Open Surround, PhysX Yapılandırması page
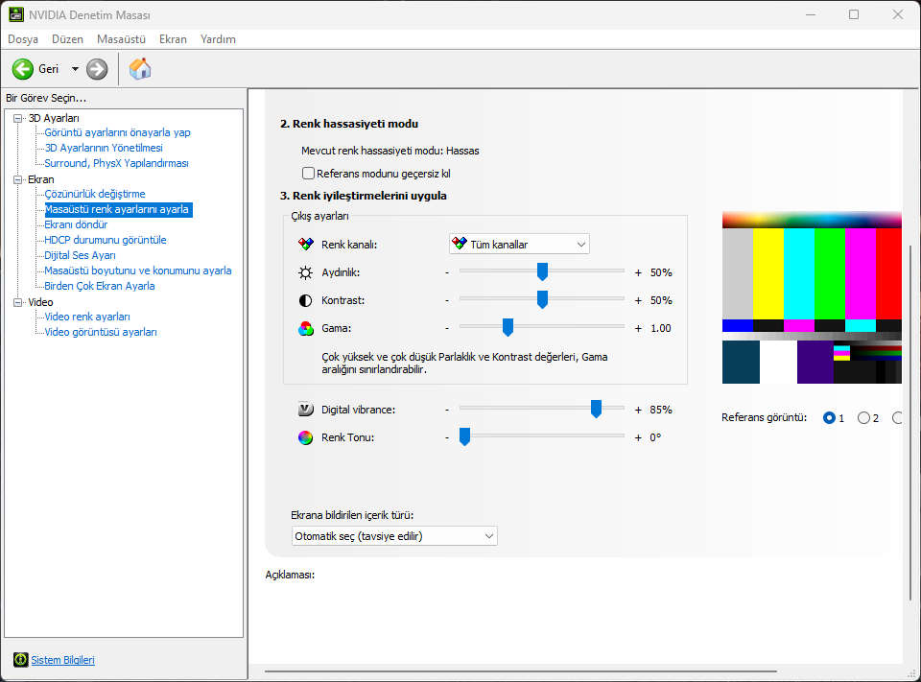This screenshot has height=682, width=921. click(116, 163)
